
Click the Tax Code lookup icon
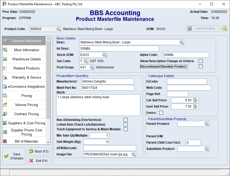[86, 61]
